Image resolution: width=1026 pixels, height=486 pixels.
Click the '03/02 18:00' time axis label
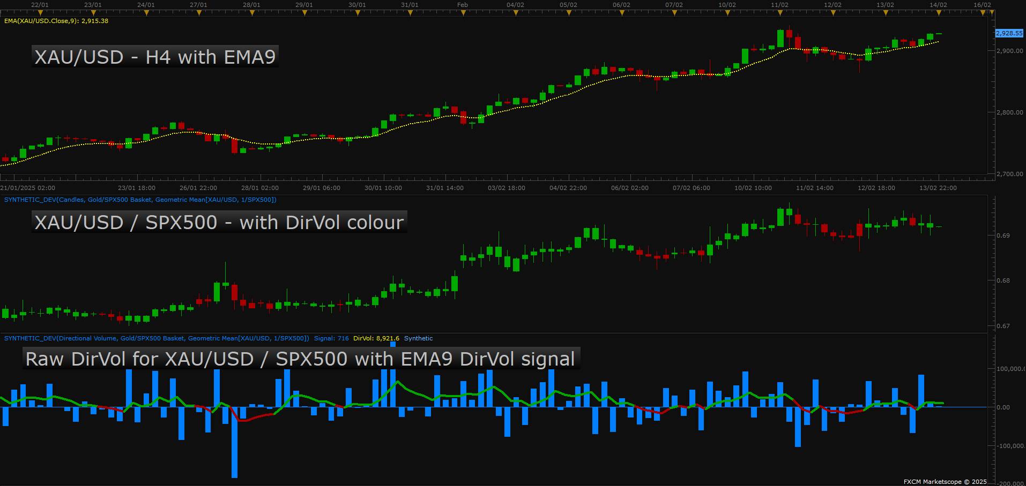coord(507,188)
